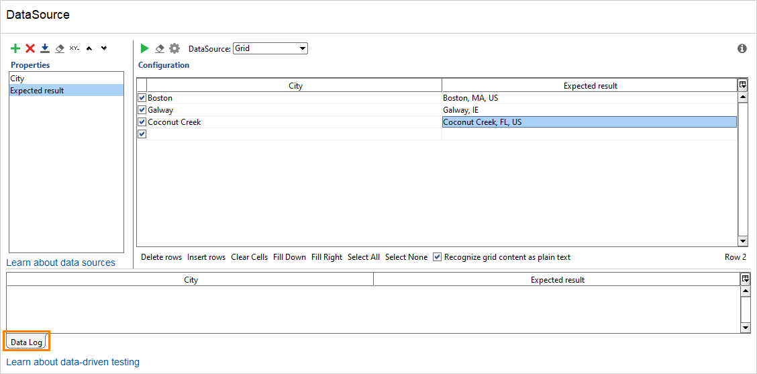Click the red X remove property icon
The image size is (757, 374).
tap(30, 48)
